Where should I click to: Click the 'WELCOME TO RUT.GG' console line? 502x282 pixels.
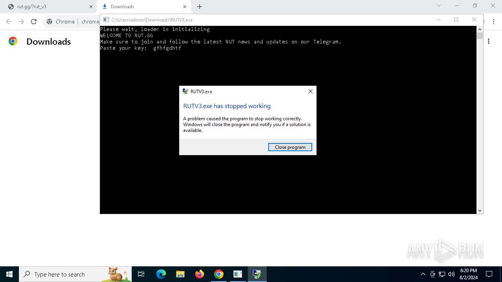[x=127, y=35]
